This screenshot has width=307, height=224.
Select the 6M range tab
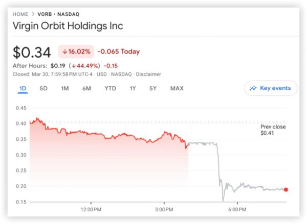tap(86, 88)
